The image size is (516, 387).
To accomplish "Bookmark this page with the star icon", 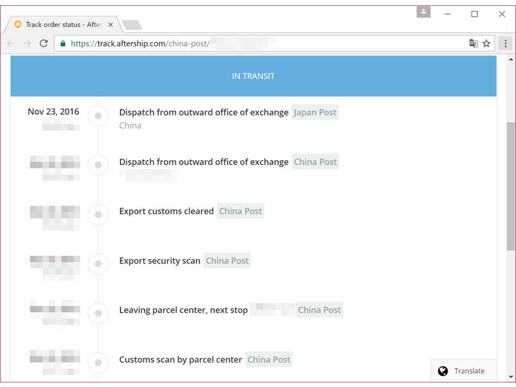I will [x=486, y=43].
